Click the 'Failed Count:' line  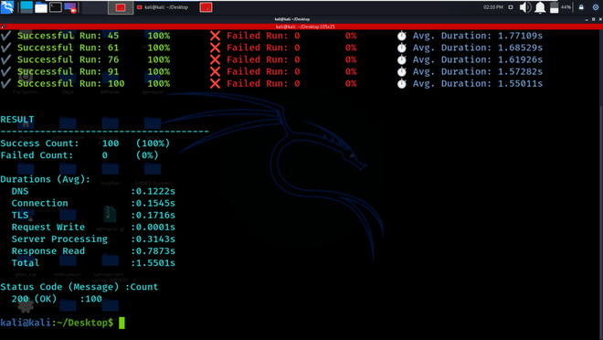[79, 155]
